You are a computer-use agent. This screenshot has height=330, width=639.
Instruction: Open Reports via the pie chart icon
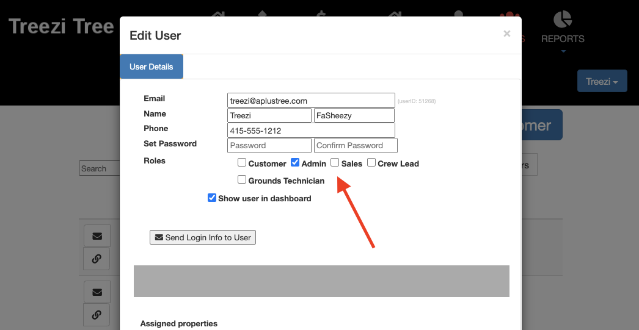pyautogui.click(x=563, y=20)
